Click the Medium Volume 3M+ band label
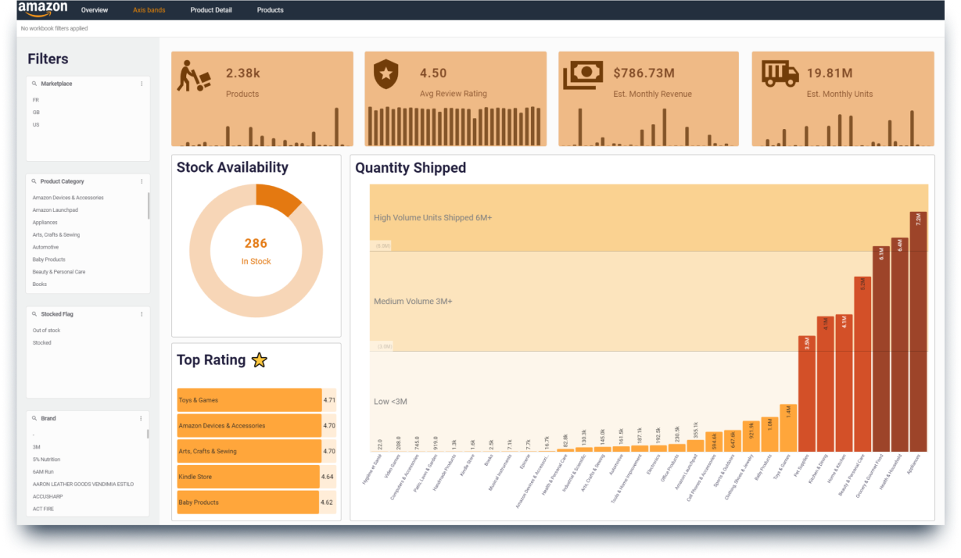 (413, 302)
